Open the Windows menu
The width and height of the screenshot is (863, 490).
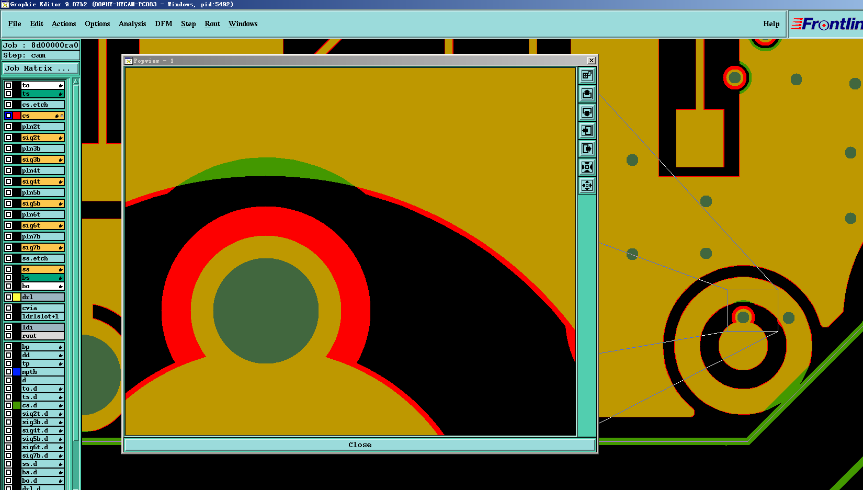pos(243,24)
